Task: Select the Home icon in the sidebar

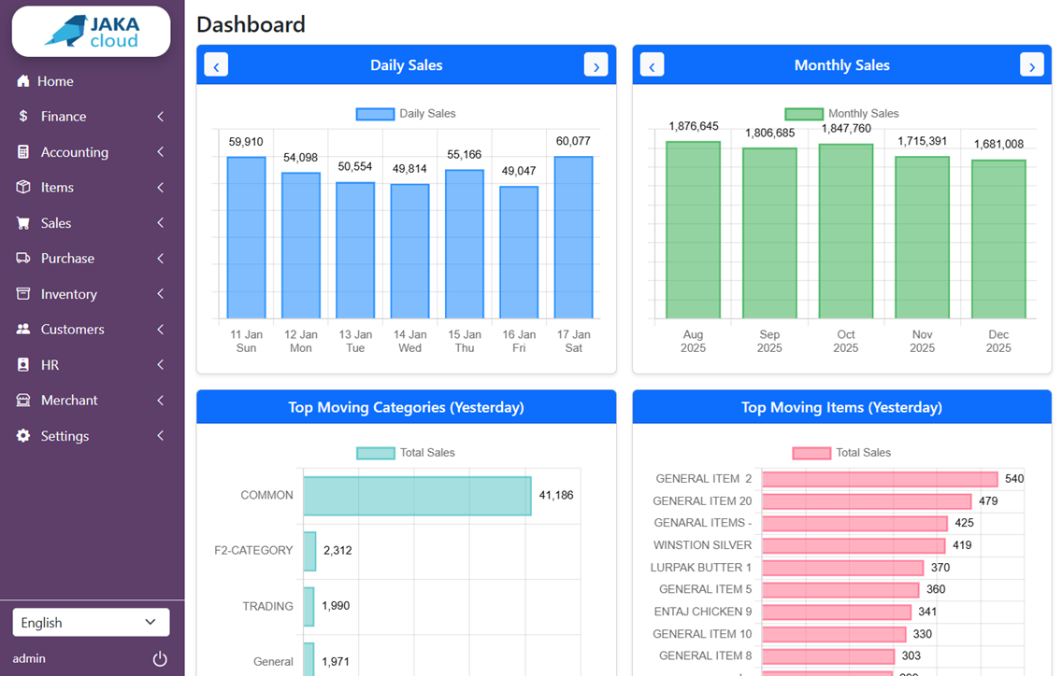Action: 22,81
